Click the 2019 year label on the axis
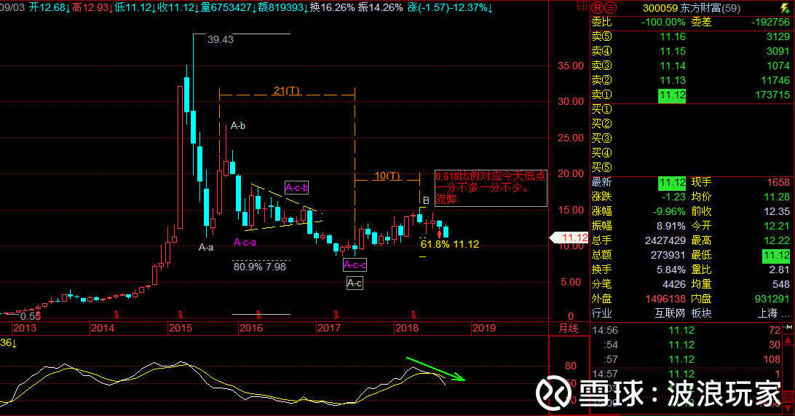The image size is (795, 416). tap(483, 328)
